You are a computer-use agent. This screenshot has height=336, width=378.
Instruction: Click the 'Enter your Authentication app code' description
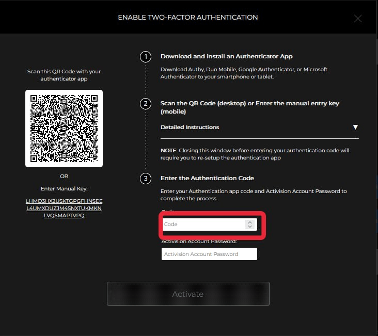point(254,195)
